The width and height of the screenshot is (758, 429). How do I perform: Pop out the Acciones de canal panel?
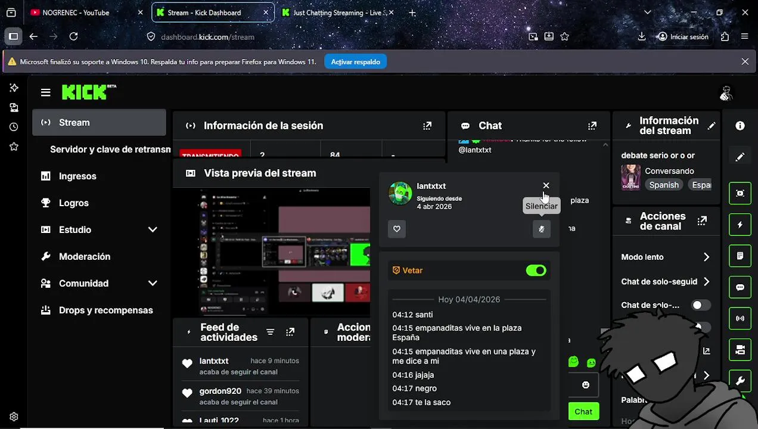pos(702,221)
